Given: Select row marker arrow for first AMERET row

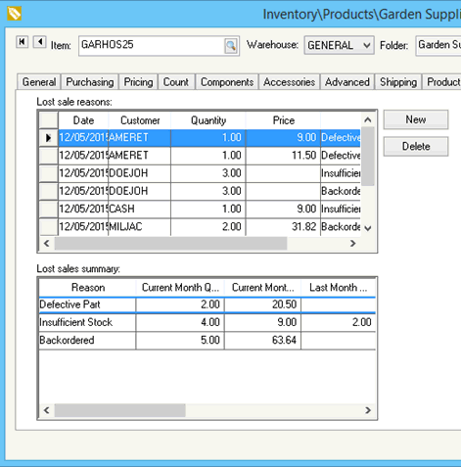Looking at the screenshot, I should 49,138.
